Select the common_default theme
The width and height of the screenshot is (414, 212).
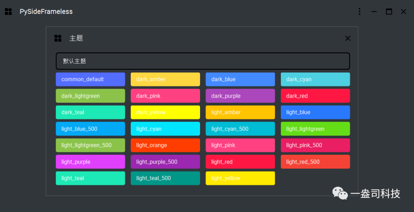pos(90,79)
